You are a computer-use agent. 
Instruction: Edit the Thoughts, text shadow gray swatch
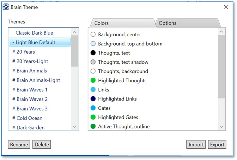93,62
